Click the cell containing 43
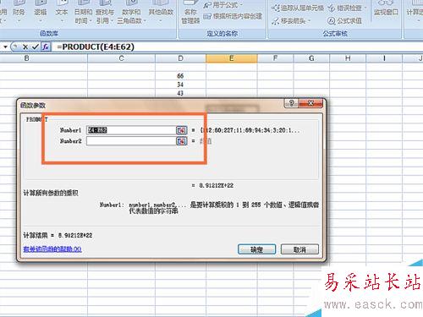This screenshot has height=317, width=423. click(180, 93)
